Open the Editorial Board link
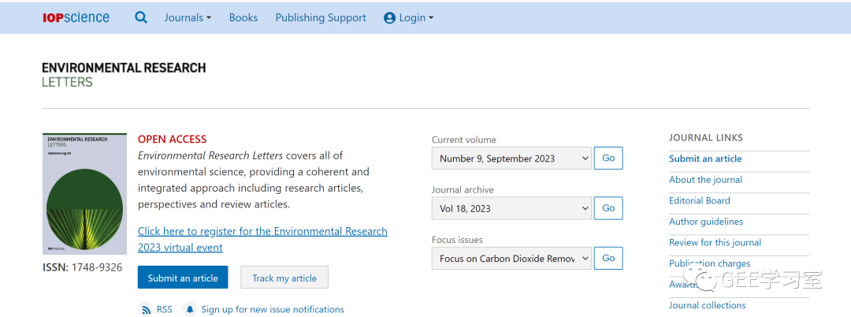The image size is (851, 317). tap(700, 200)
